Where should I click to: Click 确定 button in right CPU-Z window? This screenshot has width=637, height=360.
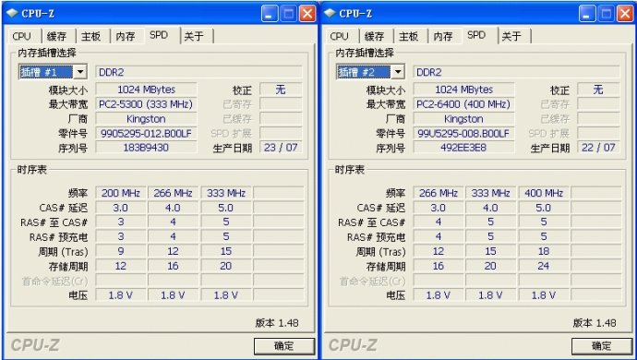click(602, 346)
